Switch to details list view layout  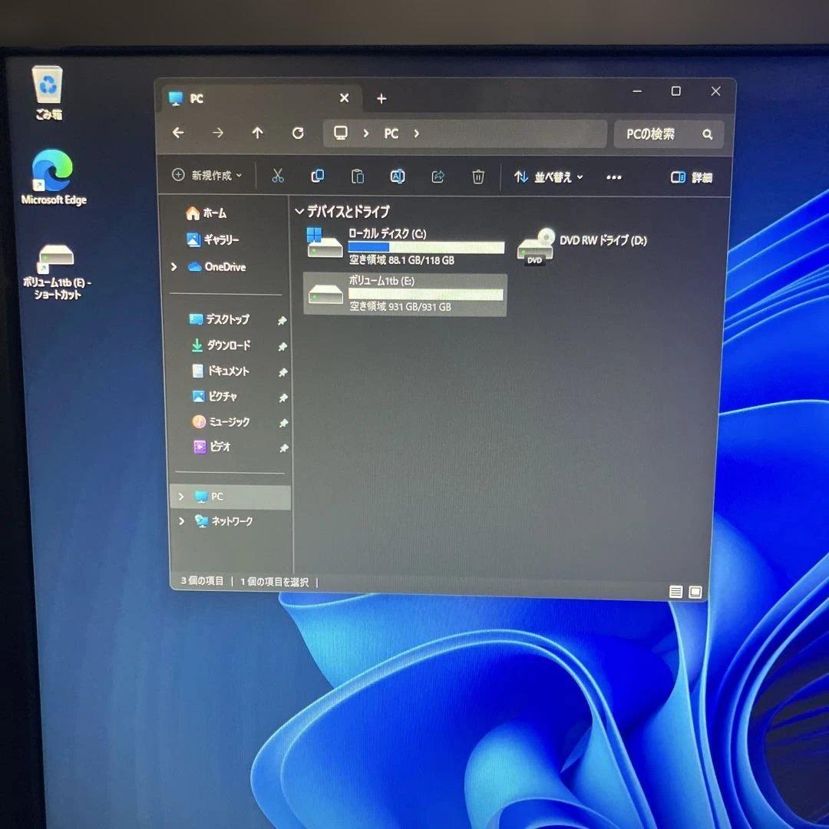[675, 592]
